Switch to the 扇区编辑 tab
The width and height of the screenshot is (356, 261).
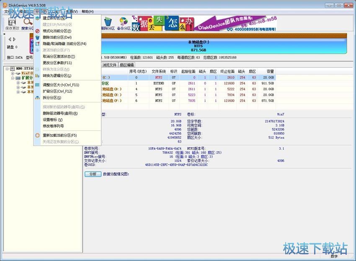click(126, 65)
